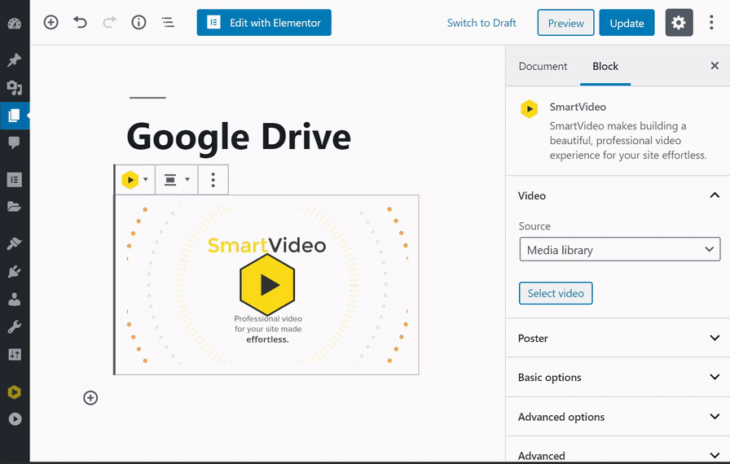The height and width of the screenshot is (464, 730).
Task: Click the Update button
Action: (627, 23)
